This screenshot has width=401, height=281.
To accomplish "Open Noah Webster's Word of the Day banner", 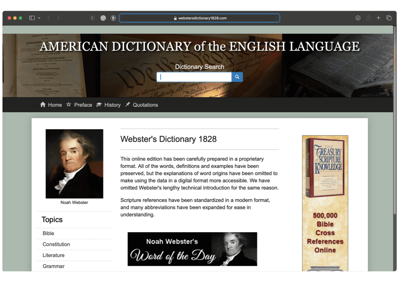I will [192, 249].
